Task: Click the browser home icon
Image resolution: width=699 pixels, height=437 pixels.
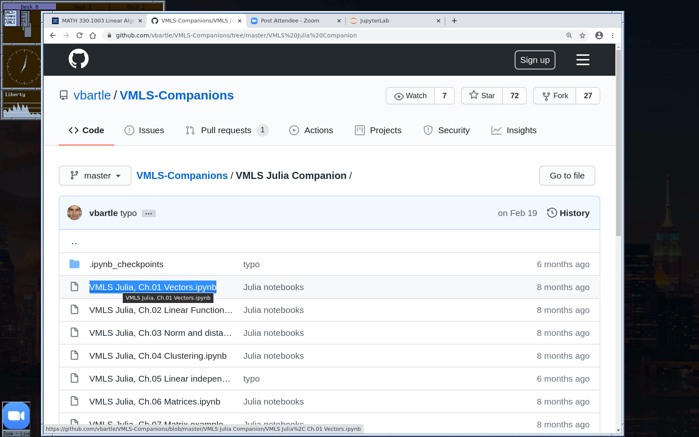Action: (x=93, y=35)
